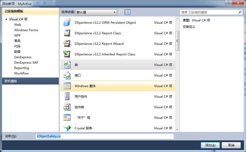Click the Inherited Report Class icon

[67, 54]
